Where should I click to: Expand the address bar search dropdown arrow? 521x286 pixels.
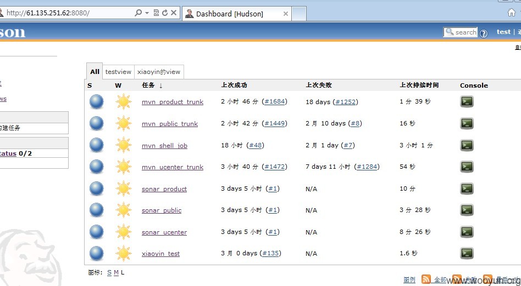click(x=147, y=13)
